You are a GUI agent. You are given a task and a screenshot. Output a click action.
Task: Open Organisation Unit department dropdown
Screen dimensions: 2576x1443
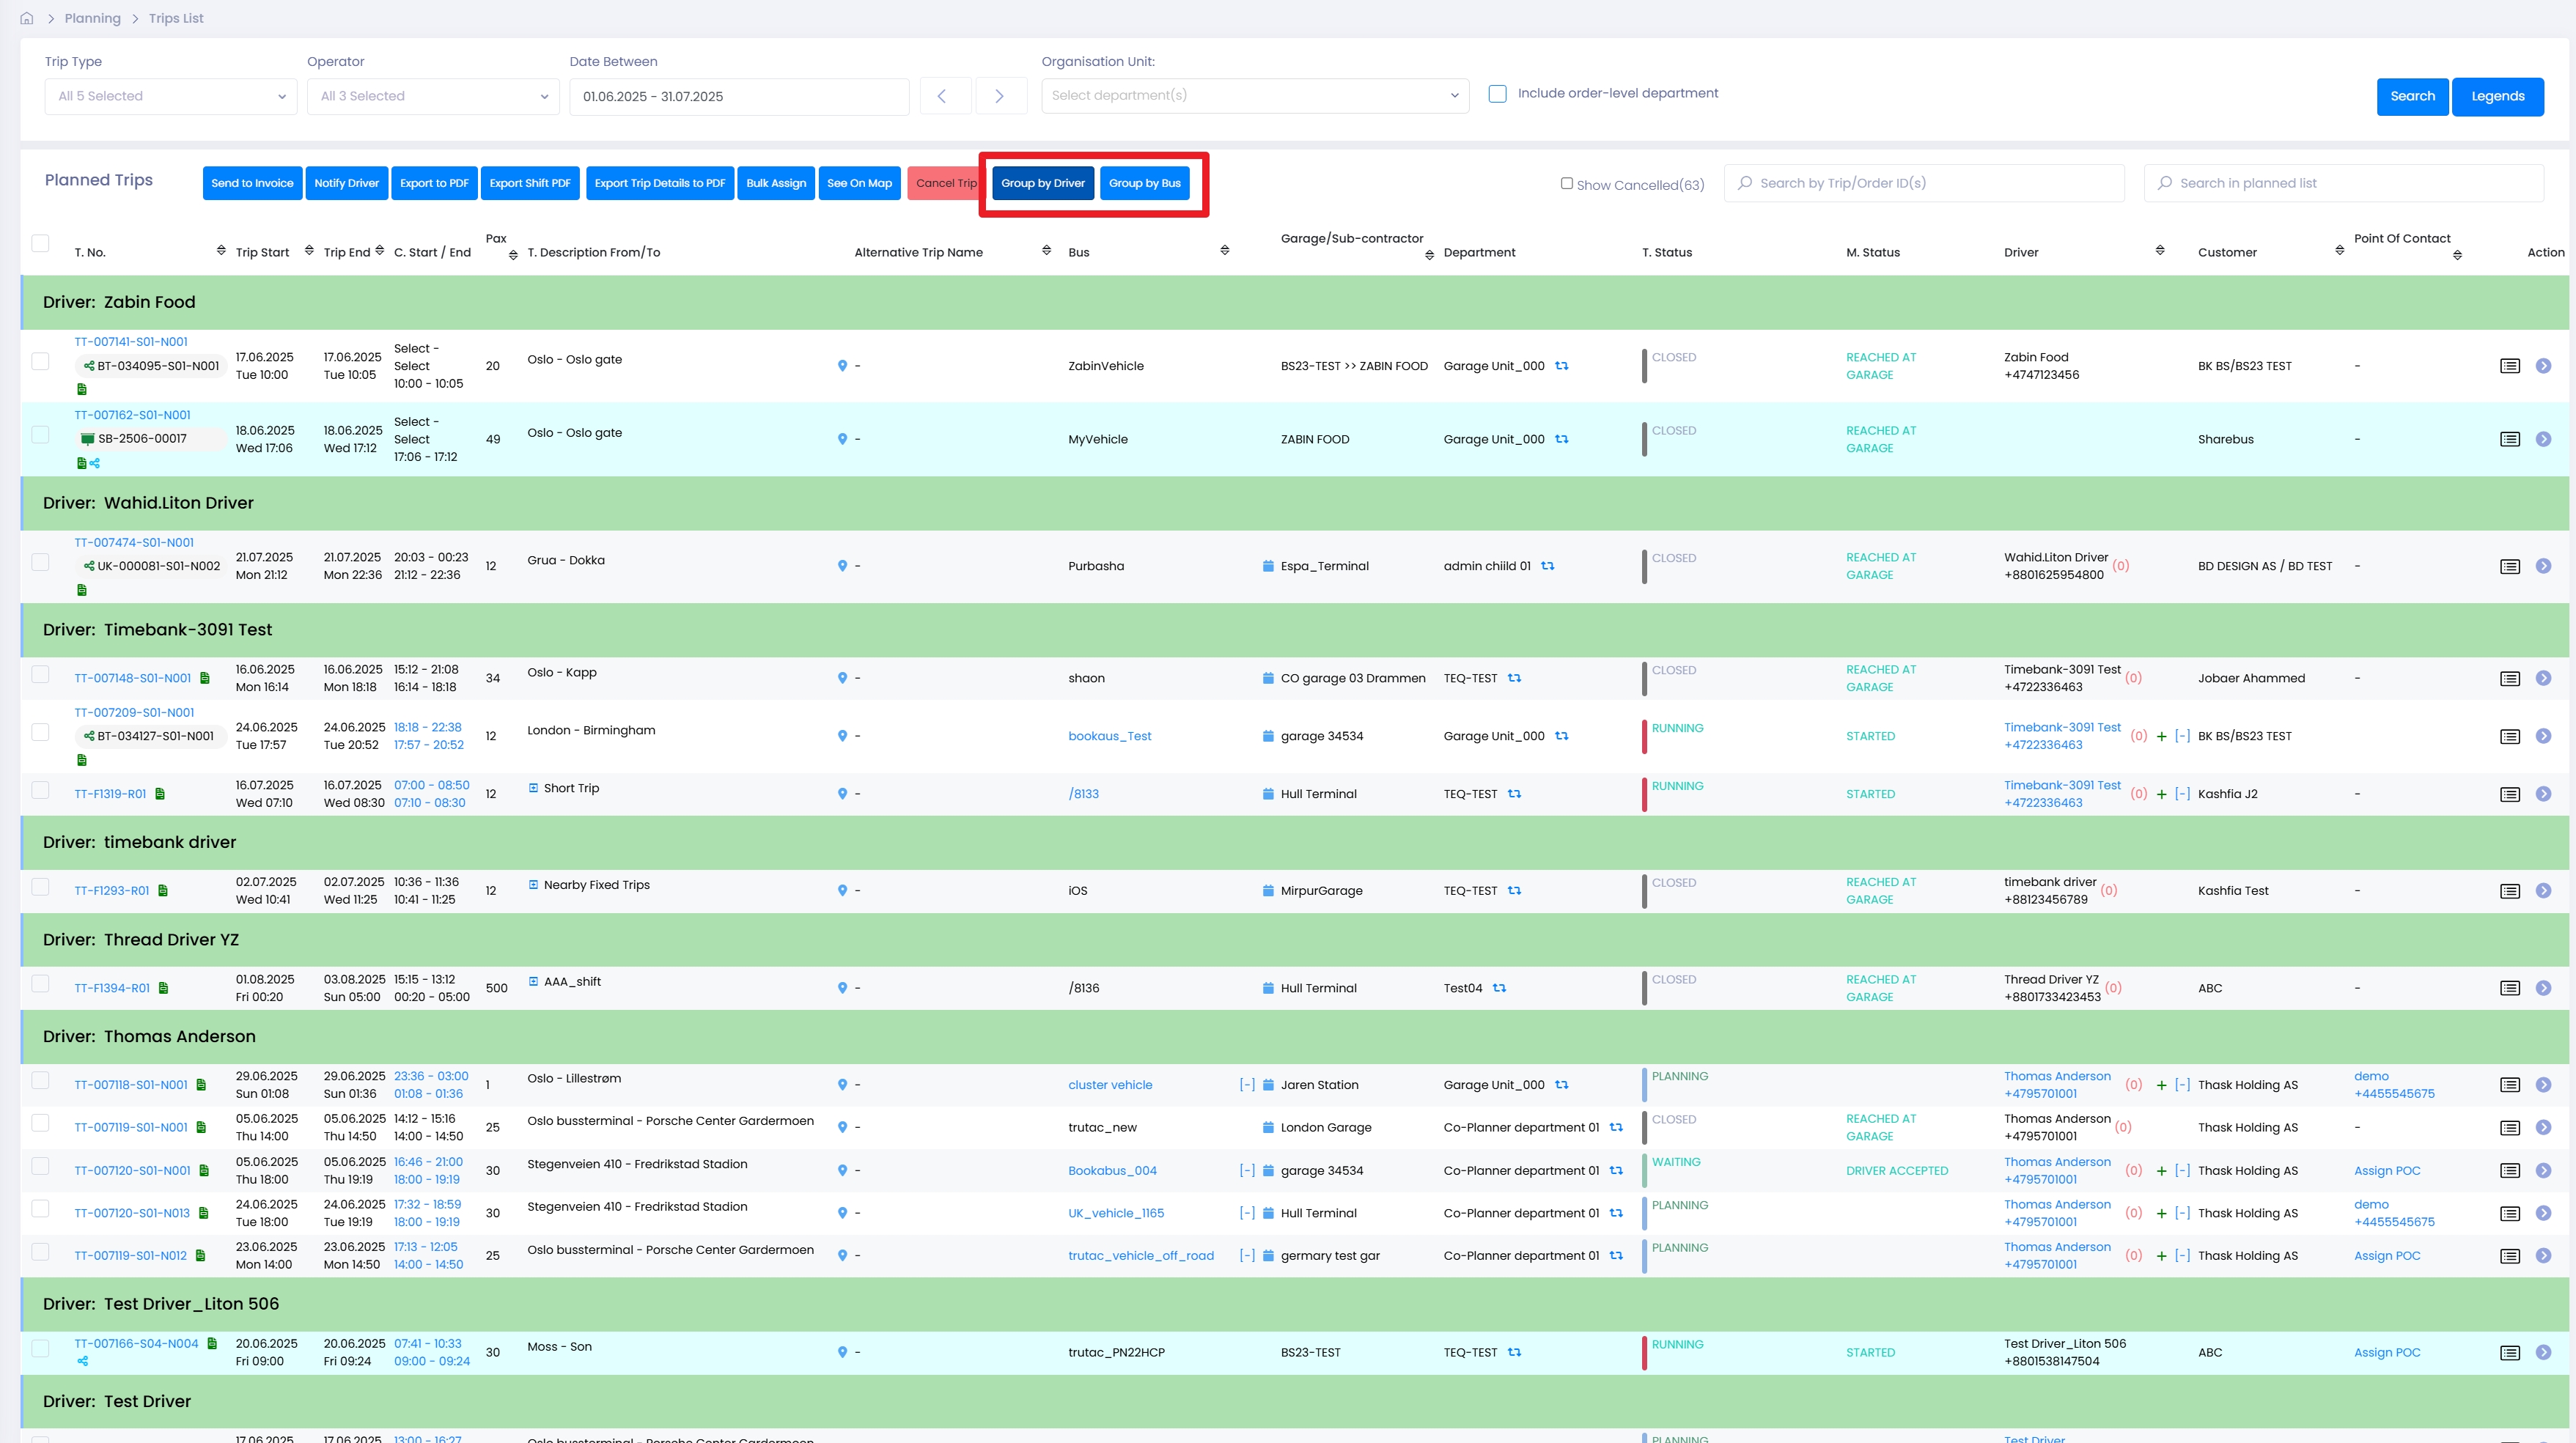[x=1255, y=95]
